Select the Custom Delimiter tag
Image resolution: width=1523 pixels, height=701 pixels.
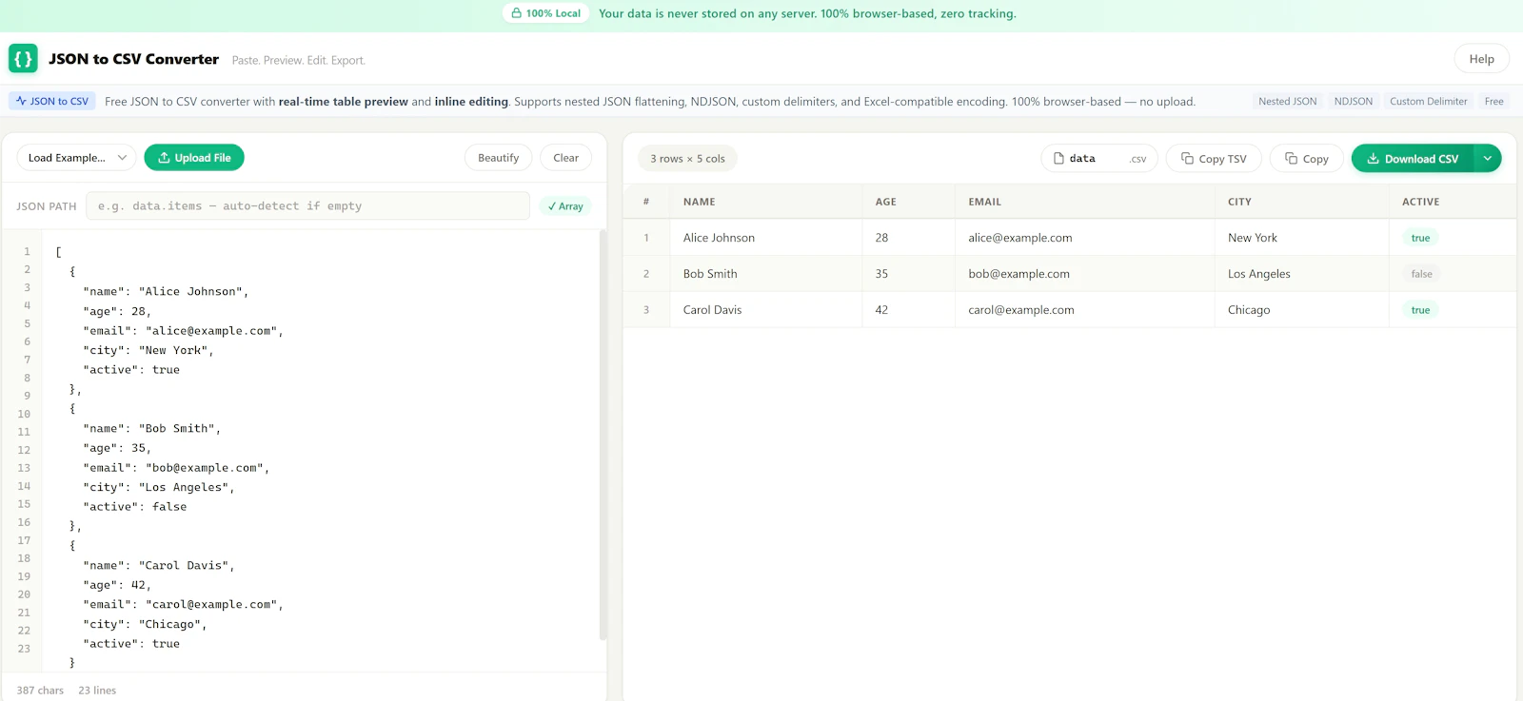[x=1428, y=101]
